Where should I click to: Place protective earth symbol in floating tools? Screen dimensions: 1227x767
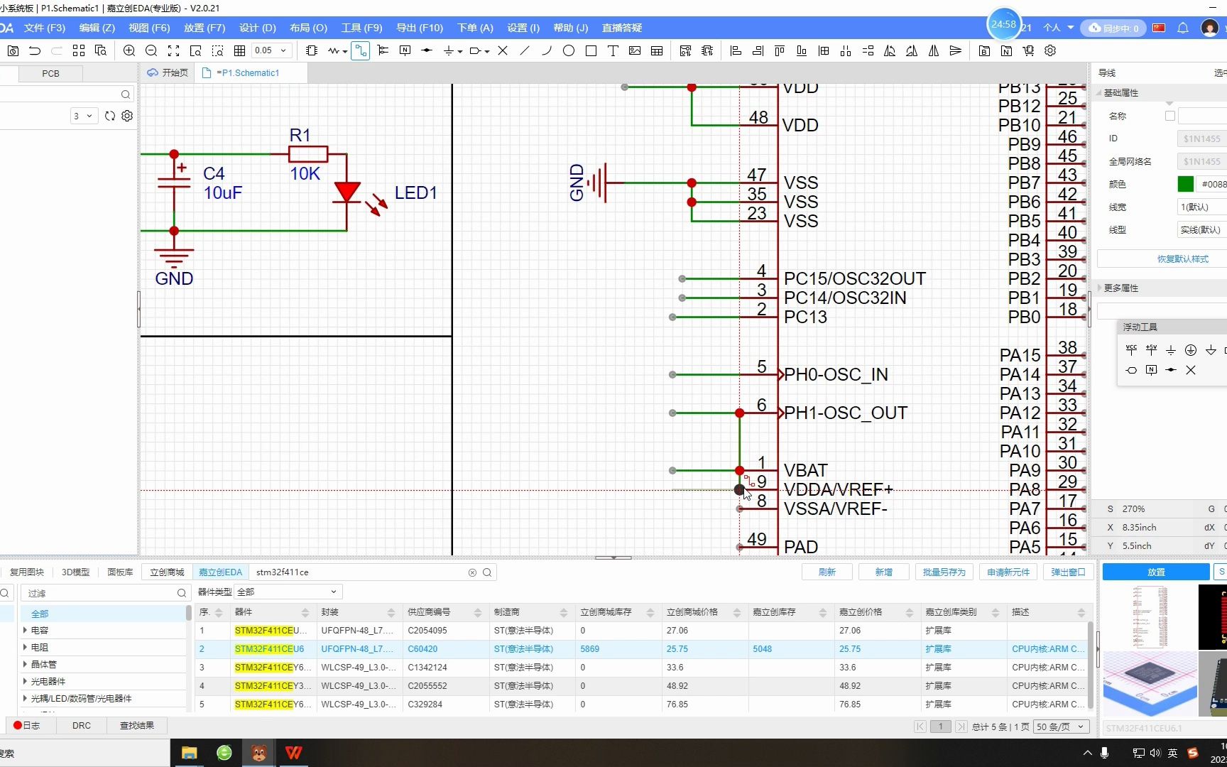tap(1191, 349)
